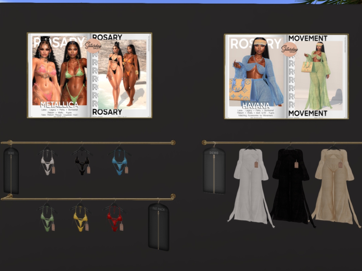The width and height of the screenshot is (362, 271).
Task: Click the MOVEMENT heading above the green outfit photo
Action: tap(308, 38)
